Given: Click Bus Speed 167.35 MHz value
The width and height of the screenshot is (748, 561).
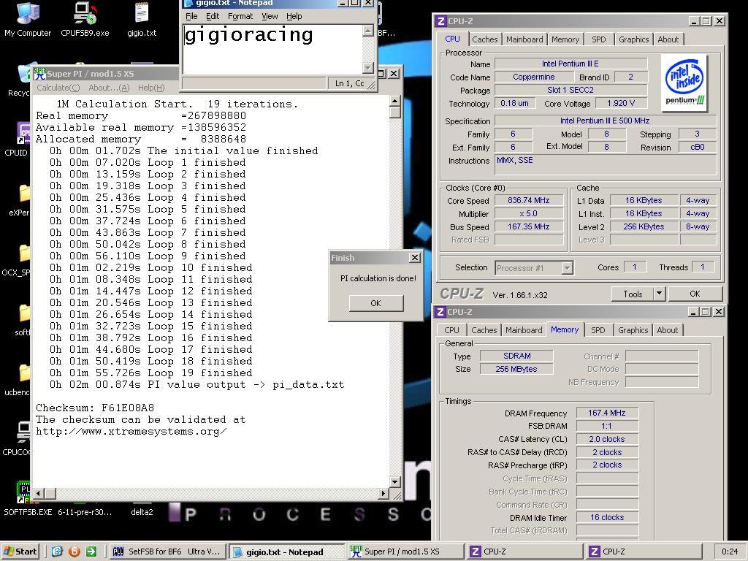Looking at the screenshot, I should click(x=529, y=226).
